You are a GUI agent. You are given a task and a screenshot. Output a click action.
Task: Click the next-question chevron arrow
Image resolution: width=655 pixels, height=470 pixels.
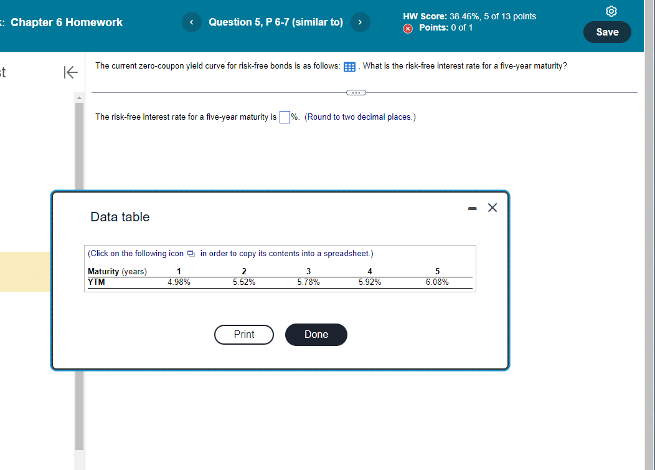[x=360, y=22]
